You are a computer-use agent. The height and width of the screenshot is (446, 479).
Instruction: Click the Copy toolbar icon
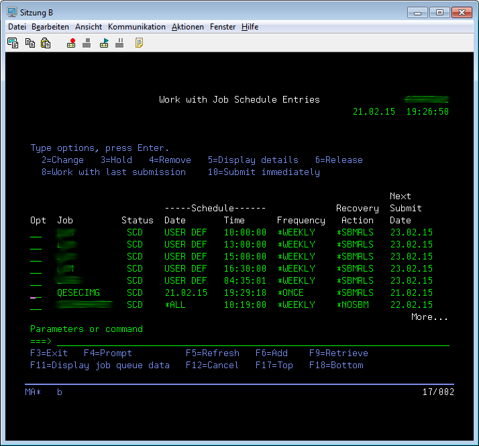click(30, 43)
